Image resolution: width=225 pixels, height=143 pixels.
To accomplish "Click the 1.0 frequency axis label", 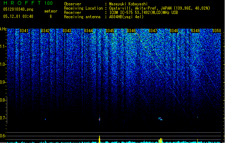I will coord(3,64).
